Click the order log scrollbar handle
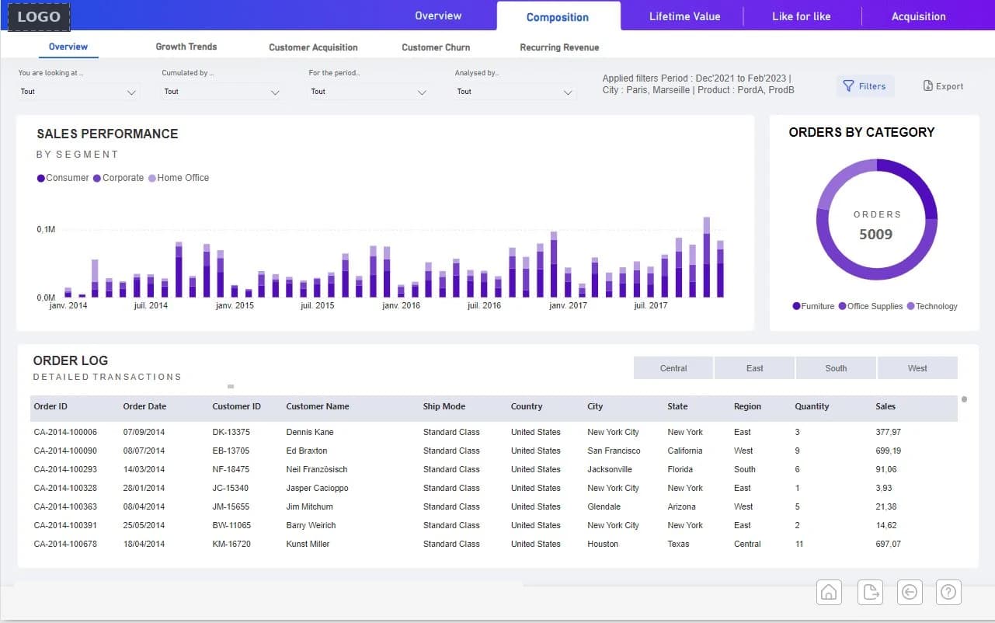 click(964, 399)
